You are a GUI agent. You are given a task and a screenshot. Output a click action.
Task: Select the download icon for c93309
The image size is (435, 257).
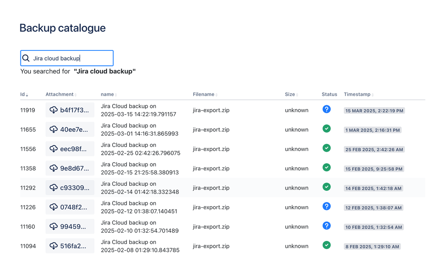[54, 187]
